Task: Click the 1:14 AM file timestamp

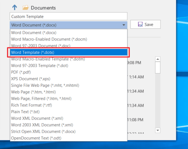Action: point(136,77)
